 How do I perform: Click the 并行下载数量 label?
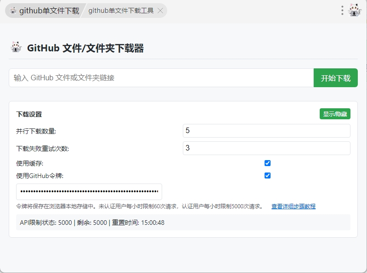point(36,131)
